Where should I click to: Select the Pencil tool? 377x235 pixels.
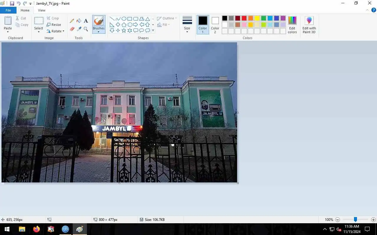pos(72,21)
